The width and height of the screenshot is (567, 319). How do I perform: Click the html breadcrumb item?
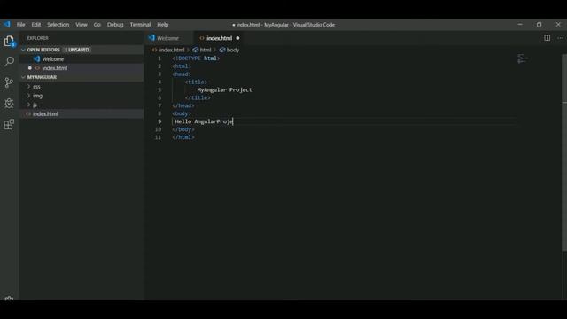point(205,50)
